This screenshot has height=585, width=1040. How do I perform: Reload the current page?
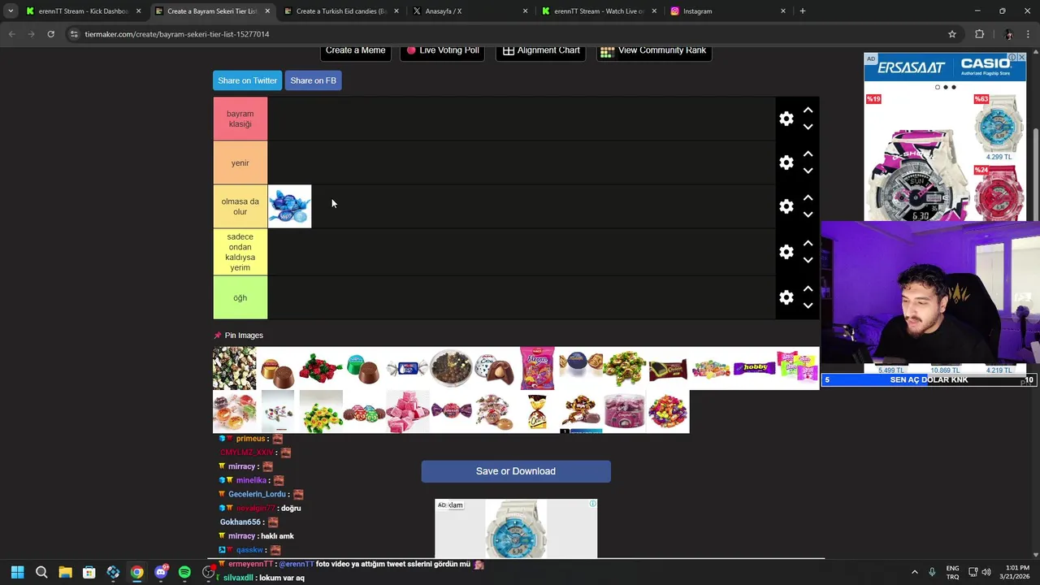(50, 34)
